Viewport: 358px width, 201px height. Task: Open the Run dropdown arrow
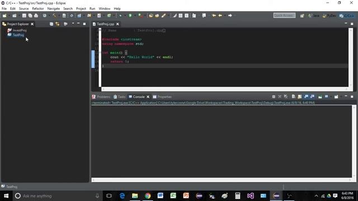(x=135, y=16)
